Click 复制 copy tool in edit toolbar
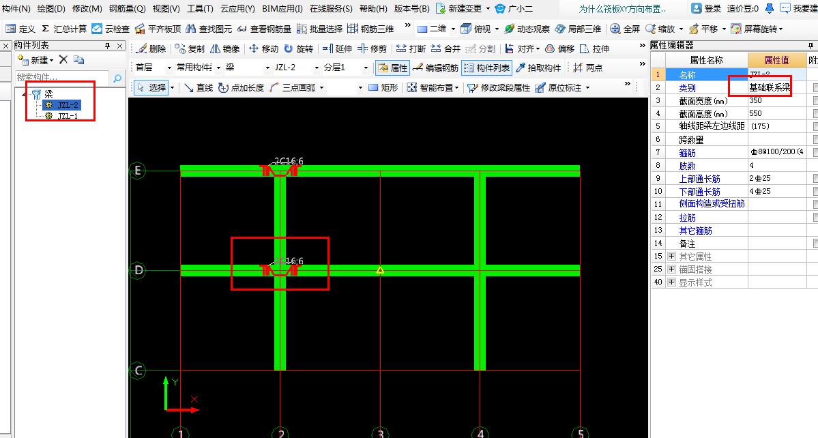Screen dimensions: 818x438 [x=190, y=48]
